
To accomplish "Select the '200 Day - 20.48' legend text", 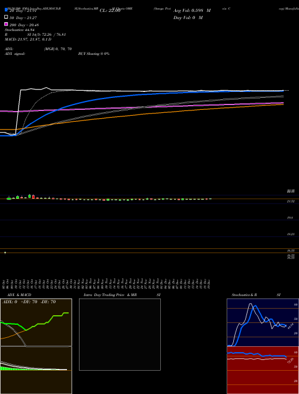I will pos(24,25).
